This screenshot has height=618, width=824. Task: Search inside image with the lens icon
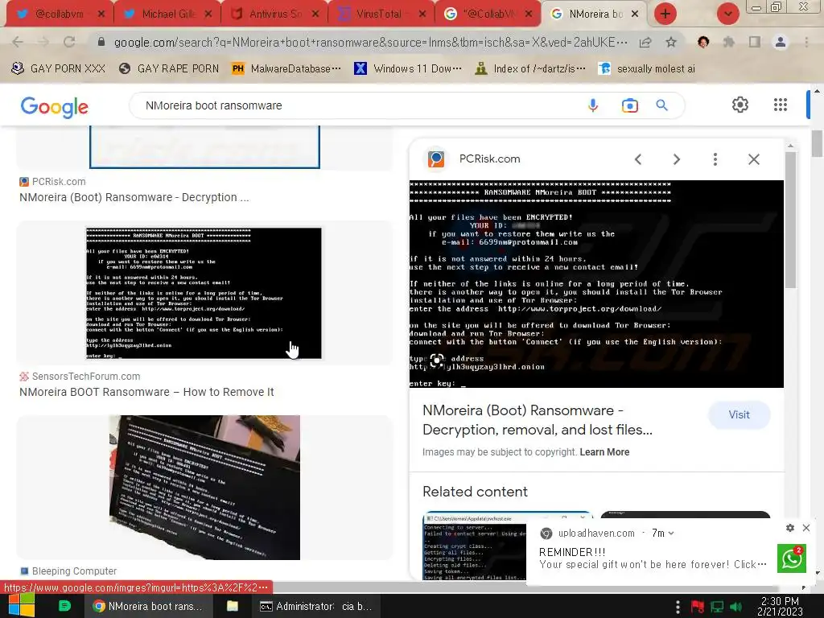[436, 360]
